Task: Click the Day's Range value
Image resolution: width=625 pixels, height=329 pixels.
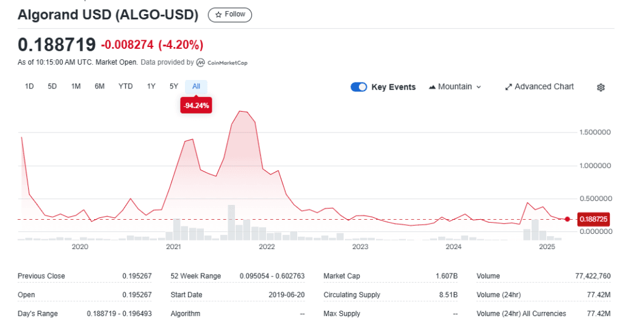Action: (x=119, y=314)
